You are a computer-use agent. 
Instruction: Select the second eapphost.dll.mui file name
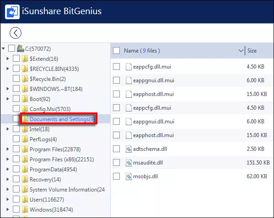tap(153, 135)
